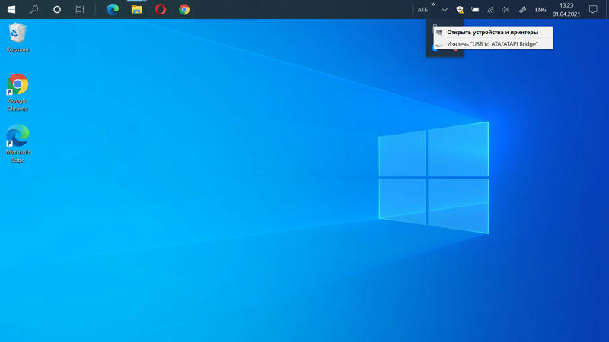Toggle the hidden tray icons chevron
Screen dimensions: 609x342
point(445,10)
